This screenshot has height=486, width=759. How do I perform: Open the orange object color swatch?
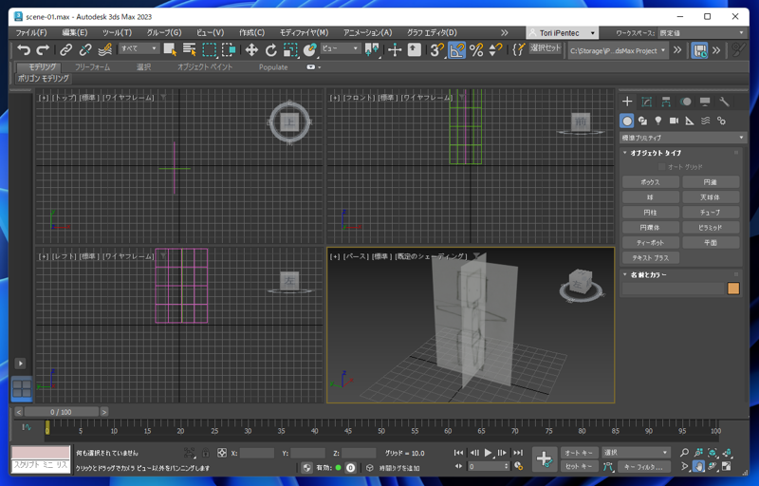(733, 289)
